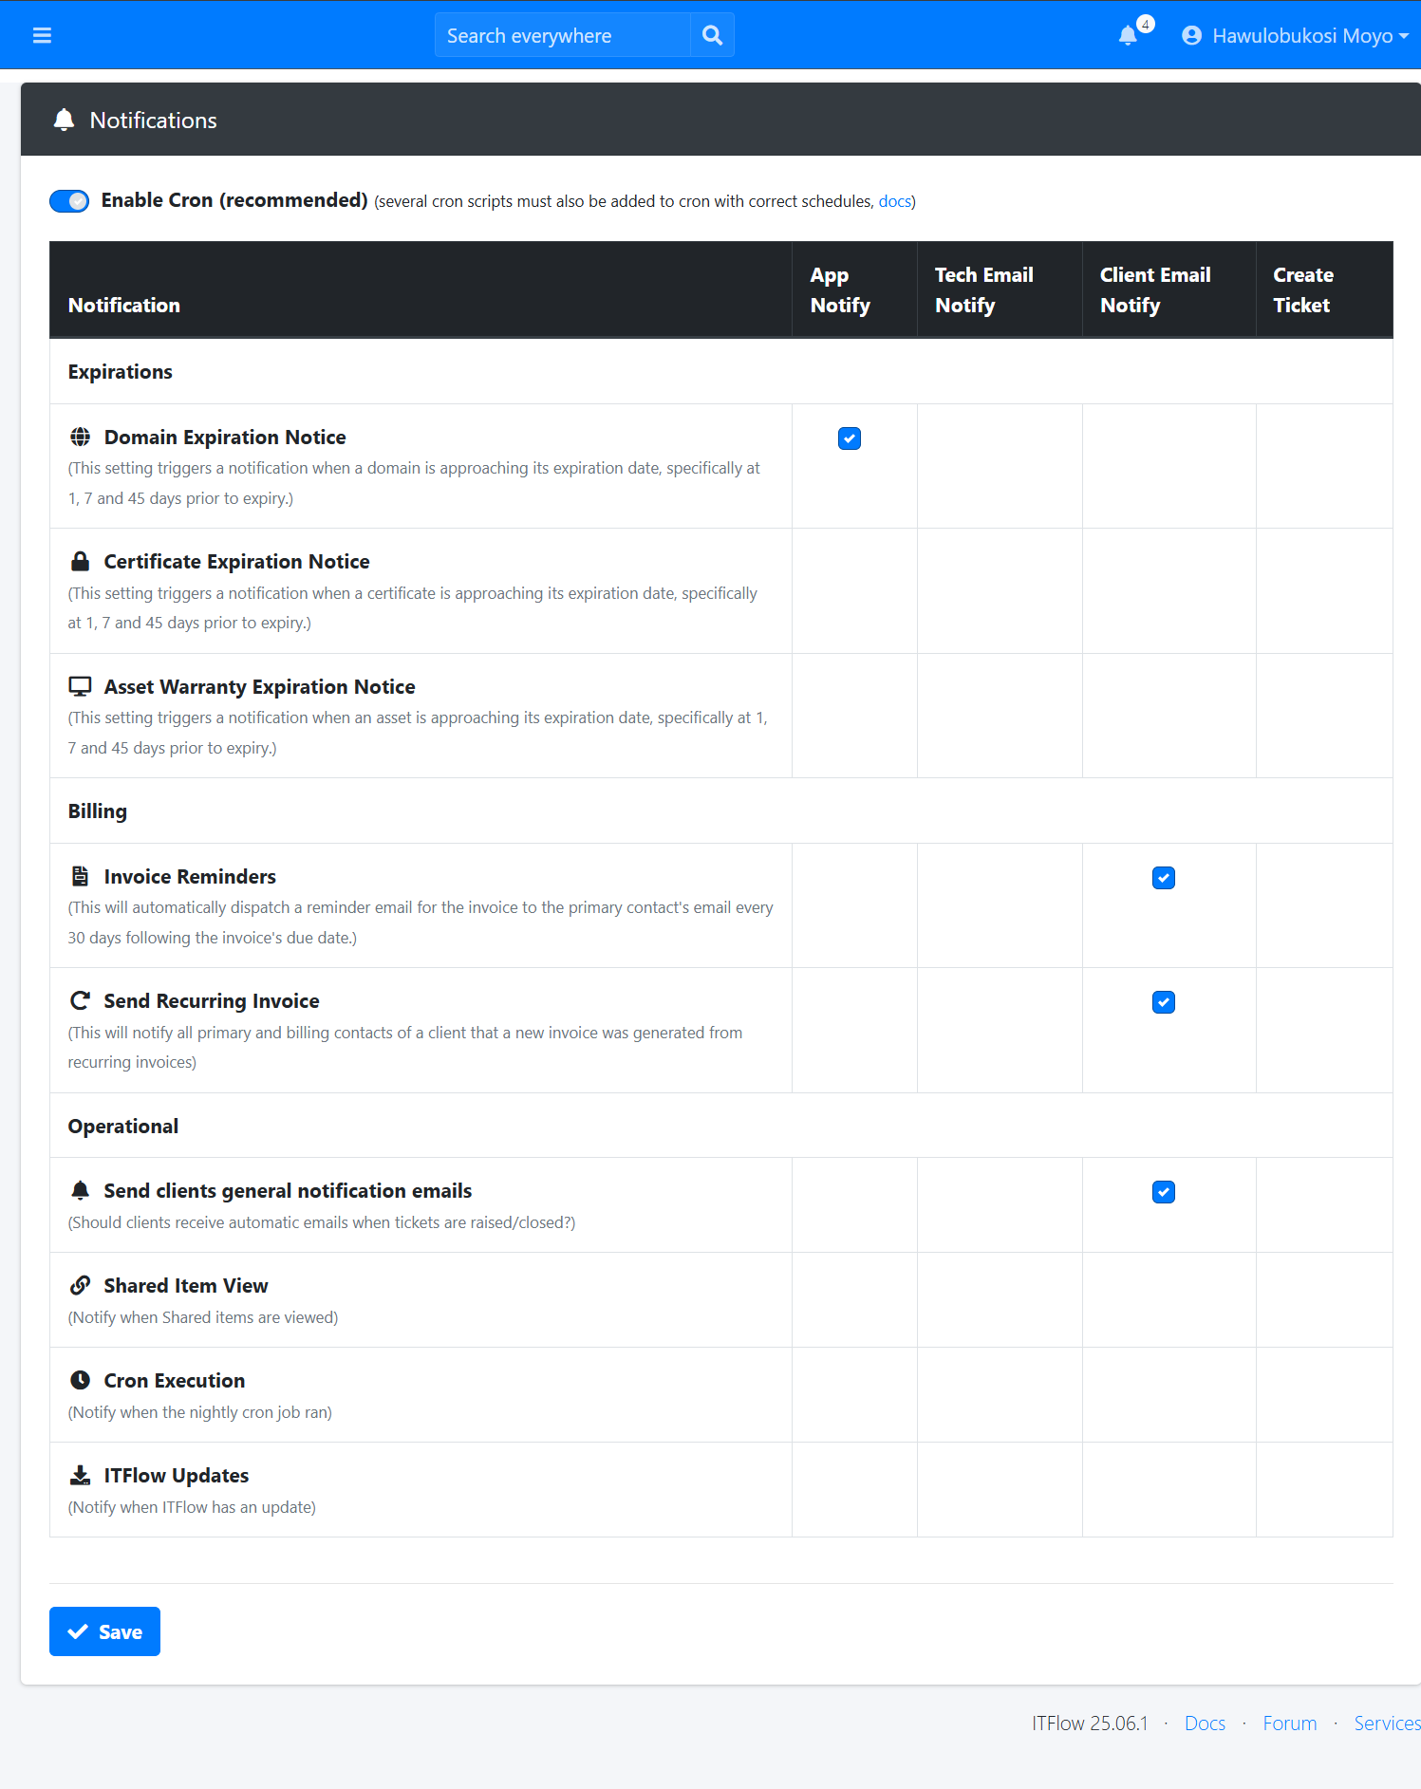Image resolution: width=1421 pixels, height=1789 pixels.
Task: Open the Forum footer link
Action: (1290, 1724)
